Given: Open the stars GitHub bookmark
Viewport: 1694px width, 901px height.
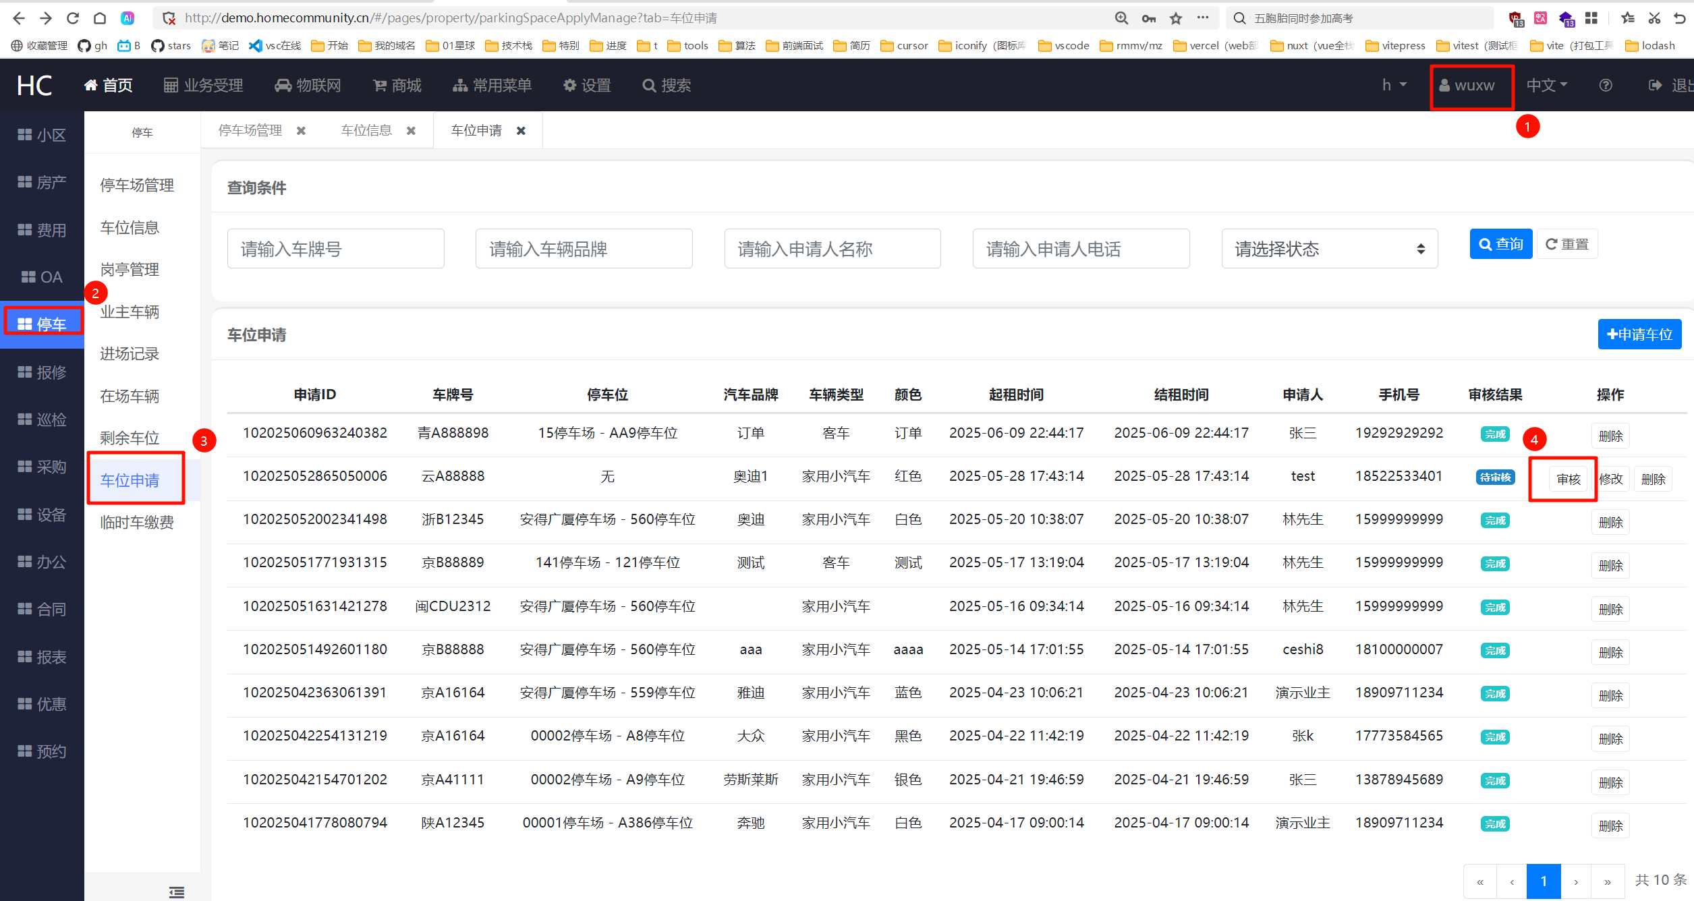Looking at the screenshot, I should click(x=171, y=46).
